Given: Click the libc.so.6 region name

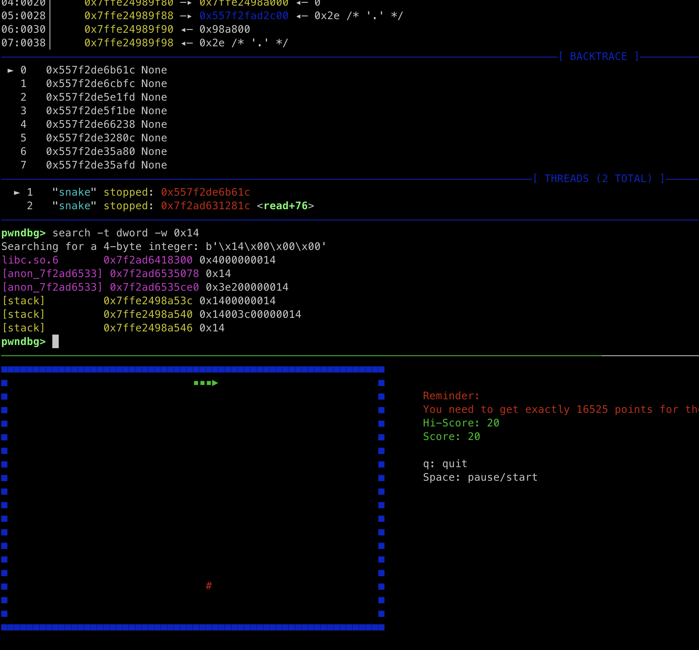Looking at the screenshot, I should click(x=30, y=260).
